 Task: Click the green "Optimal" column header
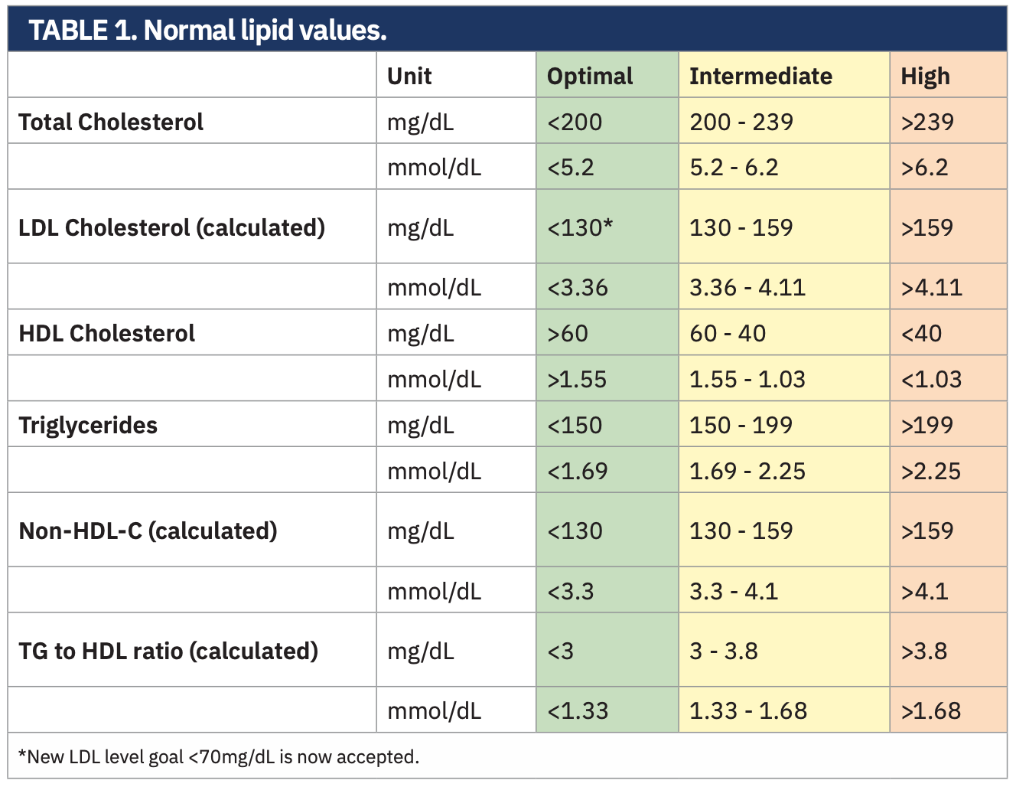(590, 76)
